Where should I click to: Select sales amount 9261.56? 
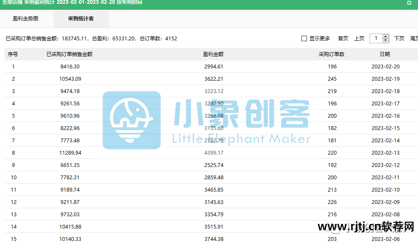click(70, 103)
